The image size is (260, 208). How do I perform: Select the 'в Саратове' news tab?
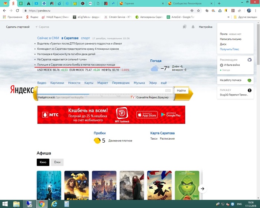(70, 38)
